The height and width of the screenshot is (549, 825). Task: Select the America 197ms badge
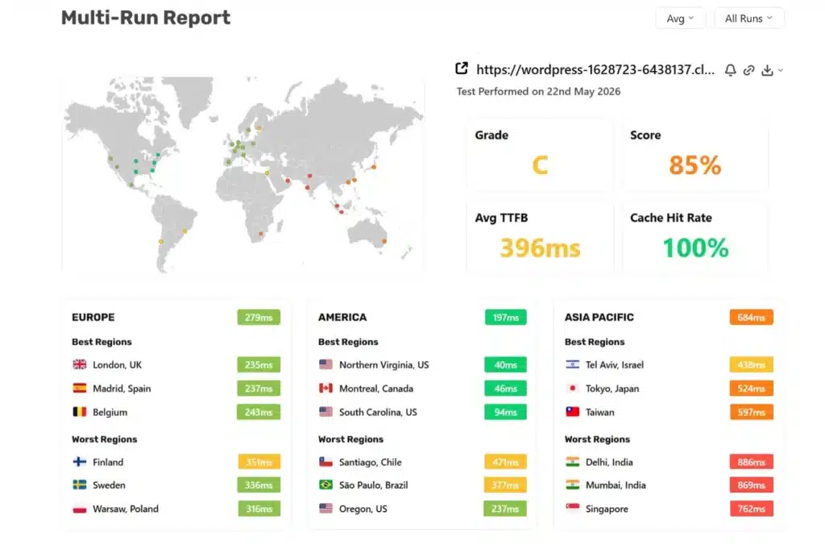point(506,318)
